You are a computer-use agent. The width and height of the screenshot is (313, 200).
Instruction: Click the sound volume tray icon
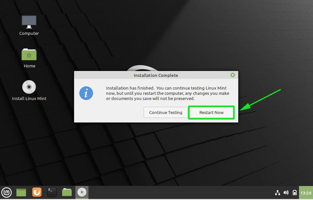click(286, 193)
